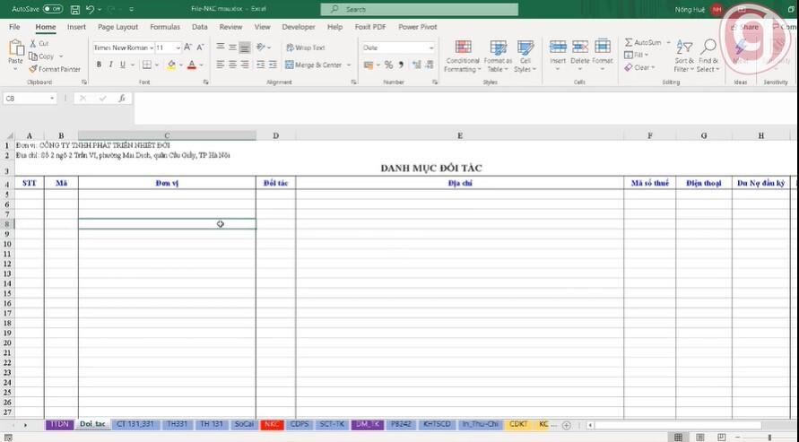799x442 pixels.
Task: Switch to the Formulas ribbon tab
Action: click(x=165, y=27)
